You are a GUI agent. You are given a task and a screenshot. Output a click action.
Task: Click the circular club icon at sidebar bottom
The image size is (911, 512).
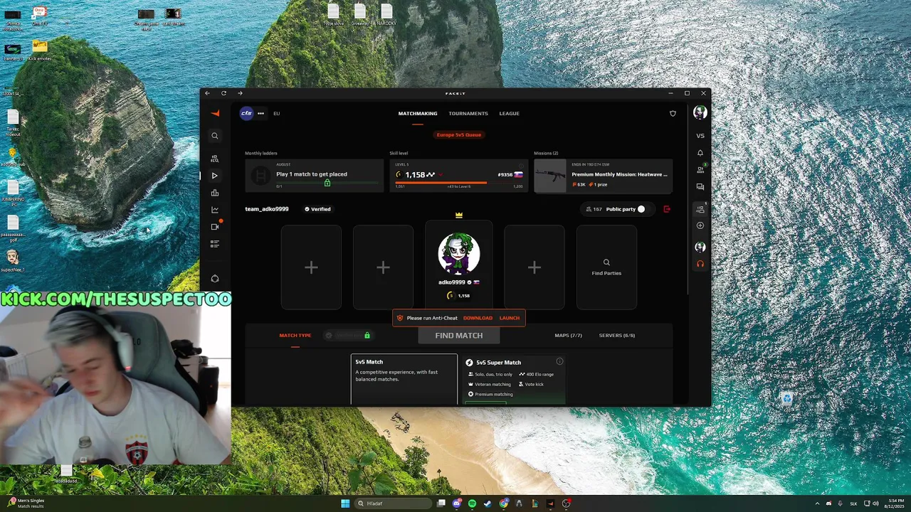pyautogui.click(x=215, y=279)
